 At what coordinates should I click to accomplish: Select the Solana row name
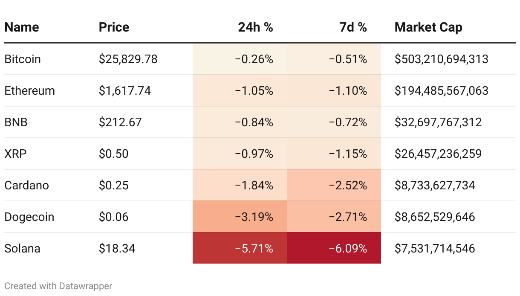(22, 248)
